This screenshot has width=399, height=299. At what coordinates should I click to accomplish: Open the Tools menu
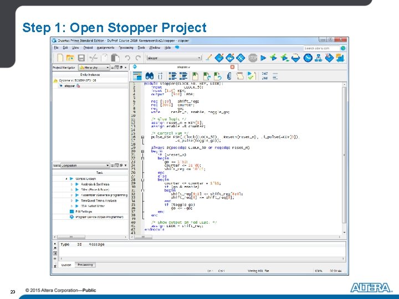coord(141,48)
